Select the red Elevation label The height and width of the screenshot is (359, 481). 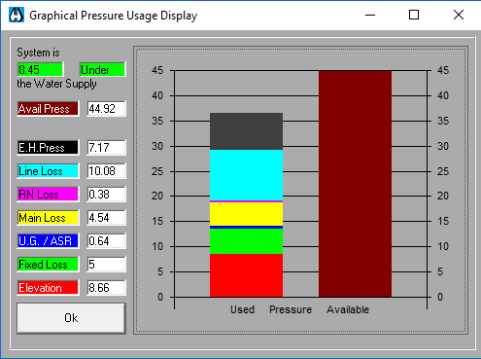point(48,288)
